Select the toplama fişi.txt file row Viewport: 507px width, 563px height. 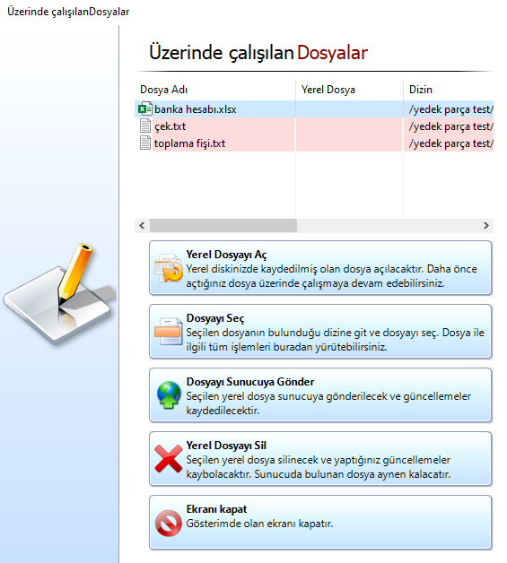(314, 143)
